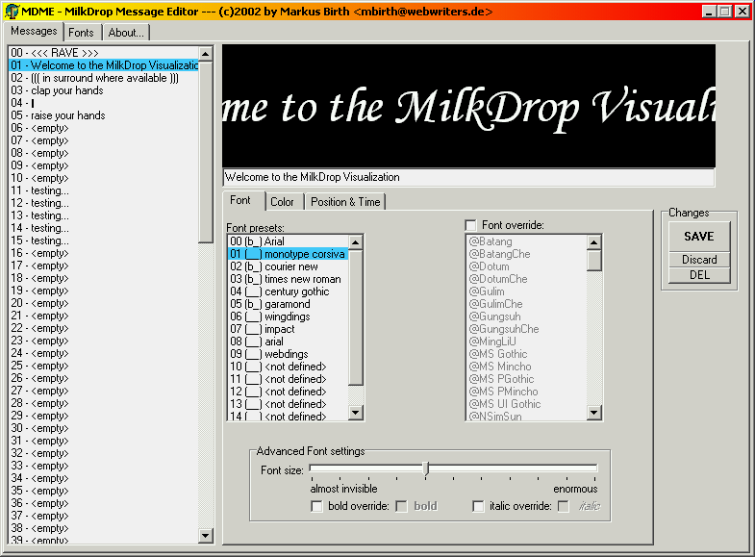Image resolution: width=755 pixels, height=557 pixels.
Task: Click font presets list scroll-up arrow
Action: pyautogui.click(x=356, y=241)
